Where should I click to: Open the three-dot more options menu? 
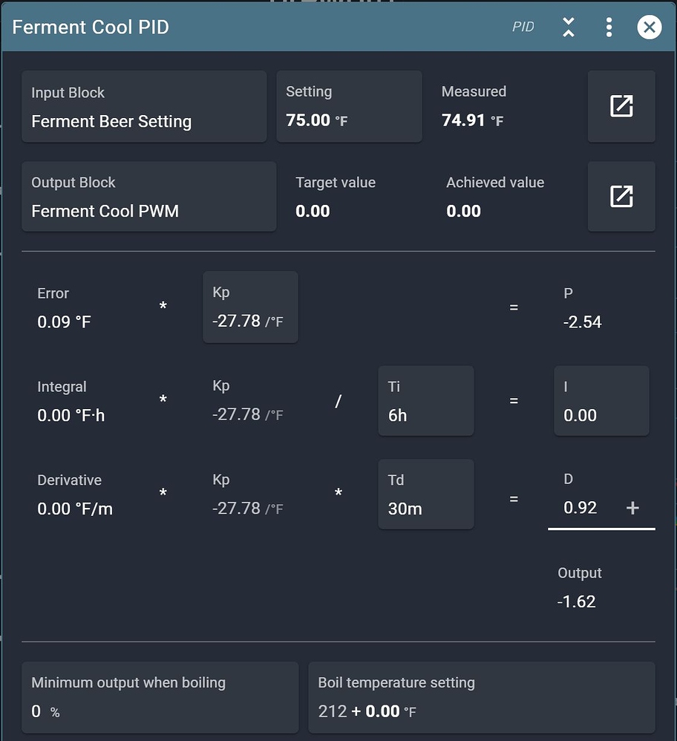coord(609,27)
